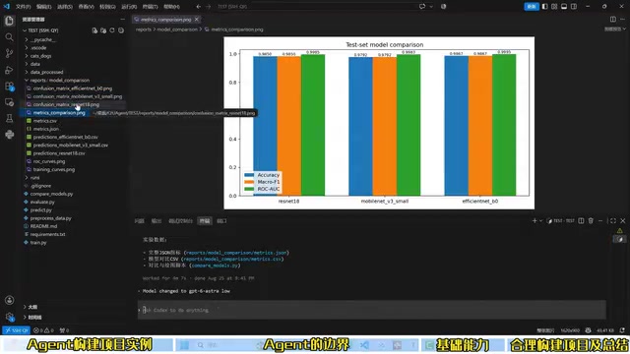Viewport: 630px width, 354px height.
Task: Open the Remote Explorer view
Action: 9,102
